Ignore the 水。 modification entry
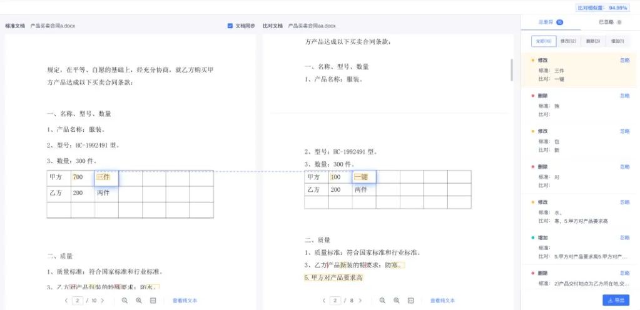Viewport: 640px width, 310px height. [624, 202]
